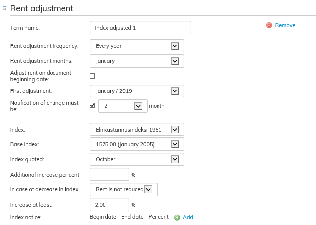This screenshot has height=225, width=316.
Task: Focus the Increase at least field
Action: [x=109, y=204]
